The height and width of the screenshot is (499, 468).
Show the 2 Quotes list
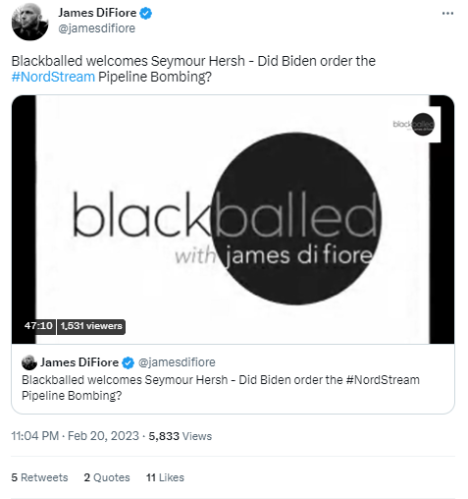point(107,477)
